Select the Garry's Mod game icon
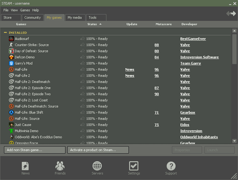Viewport: 238px width, 180px height. tap(11, 63)
